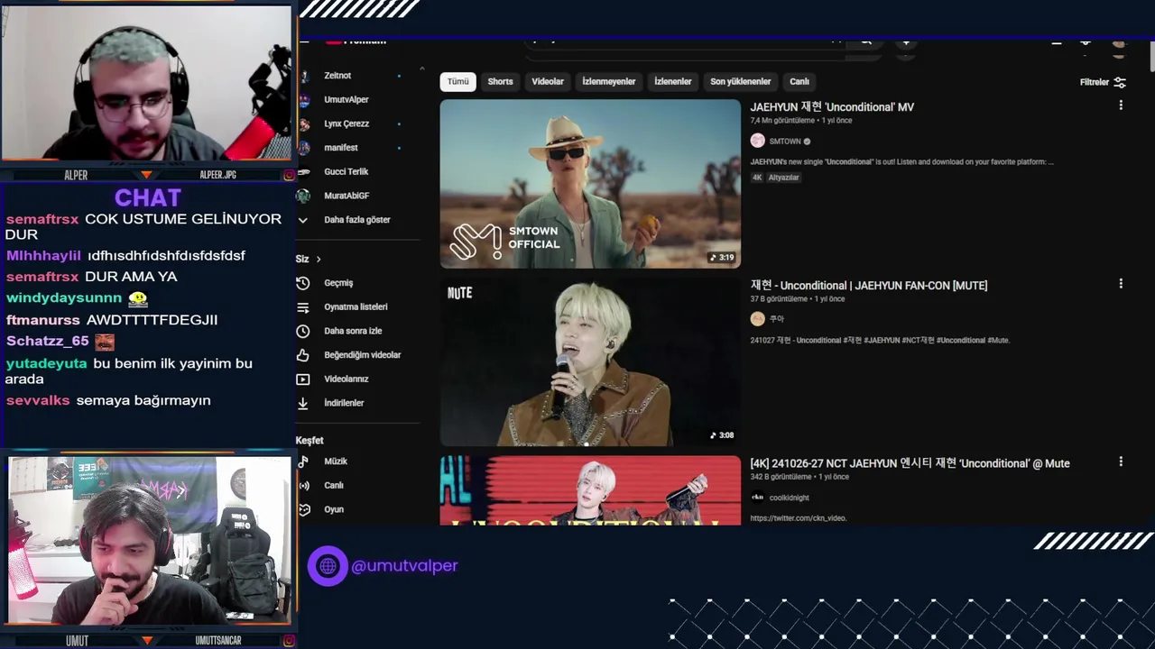Open Beğendiğim videolar in sidebar
The image size is (1155, 649).
[x=363, y=355]
